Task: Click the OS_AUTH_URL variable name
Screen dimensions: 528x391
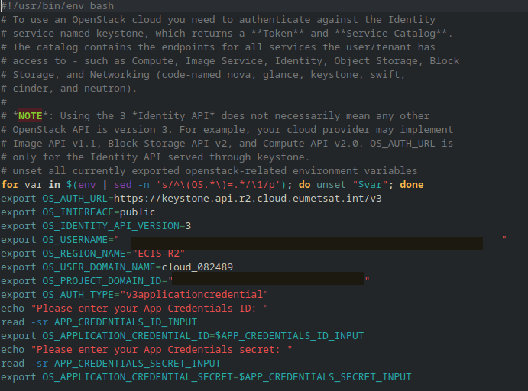Action: (75, 199)
